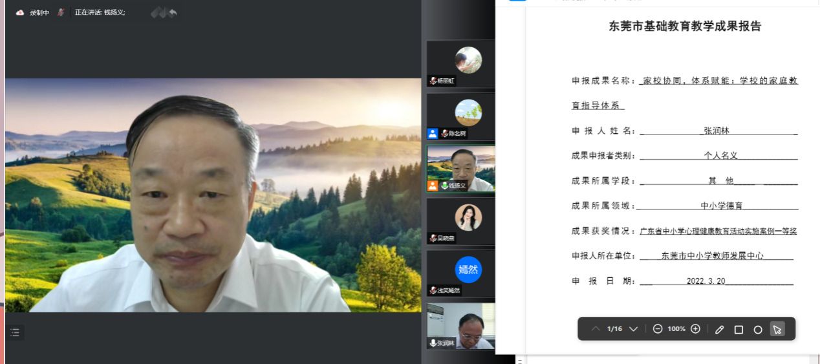The height and width of the screenshot is (364, 820).
Task: Select 杨丽虹's participant tile
Action: pos(460,64)
